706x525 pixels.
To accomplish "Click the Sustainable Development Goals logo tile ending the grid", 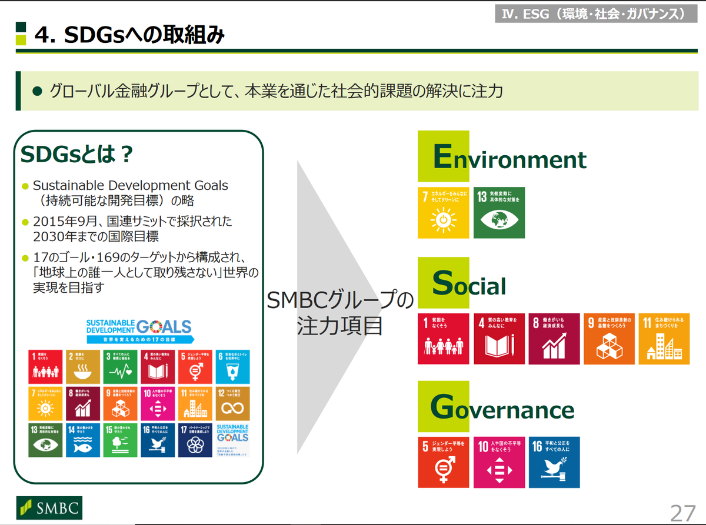I will pyautogui.click(x=232, y=440).
